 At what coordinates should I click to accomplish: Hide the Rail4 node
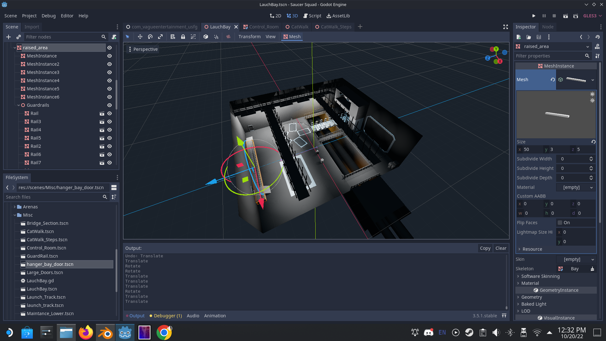110,130
